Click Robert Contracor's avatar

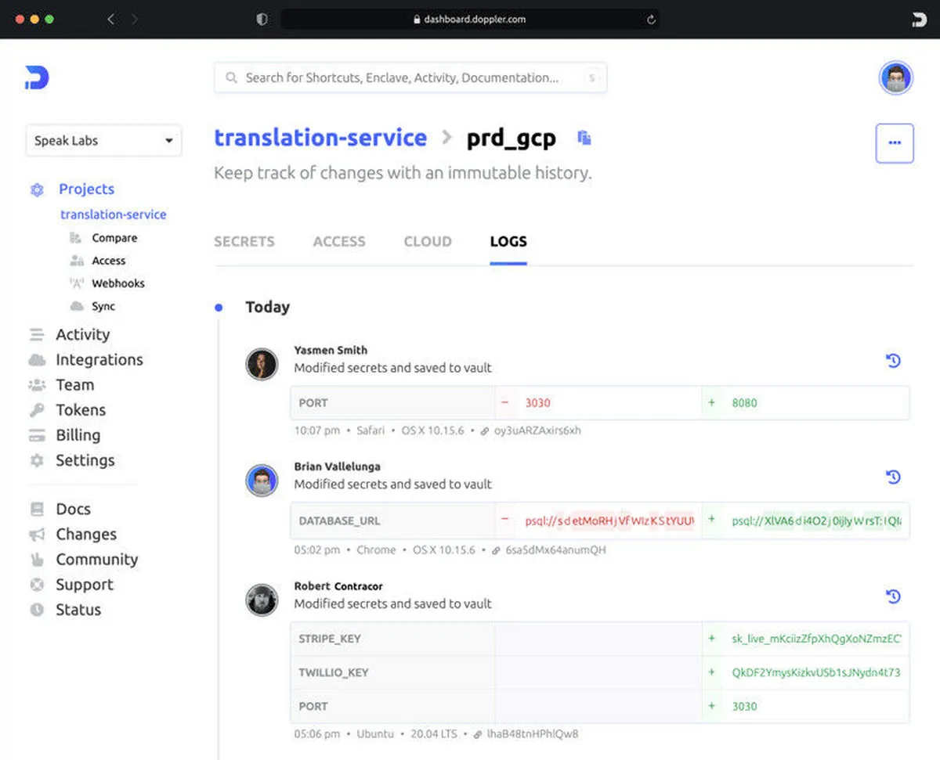pyautogui.click(x=262, y=600)
